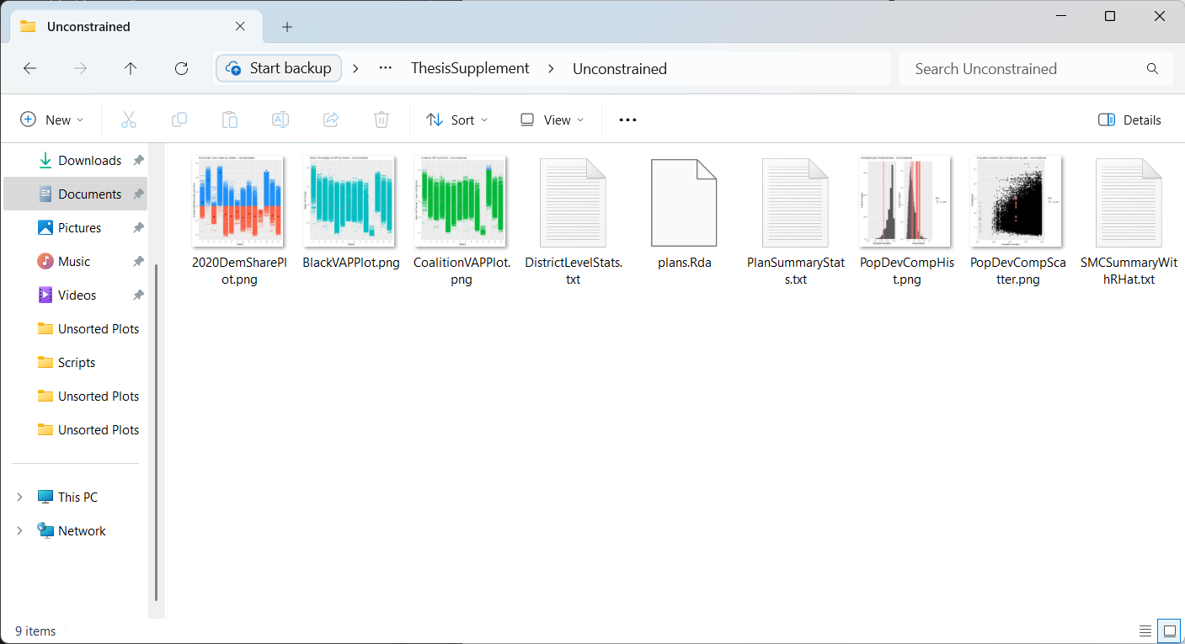Open the BlackVAPPlot.png thumbnail
This screenshot has height=644, width=1185.
pos(350,200)
